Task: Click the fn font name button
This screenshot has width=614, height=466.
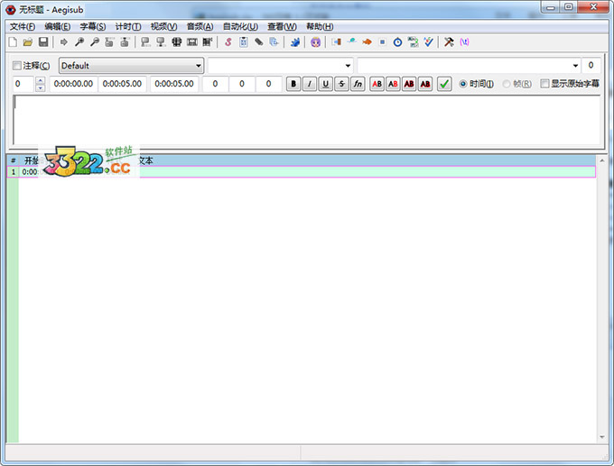Action: (x=358, y=84)
